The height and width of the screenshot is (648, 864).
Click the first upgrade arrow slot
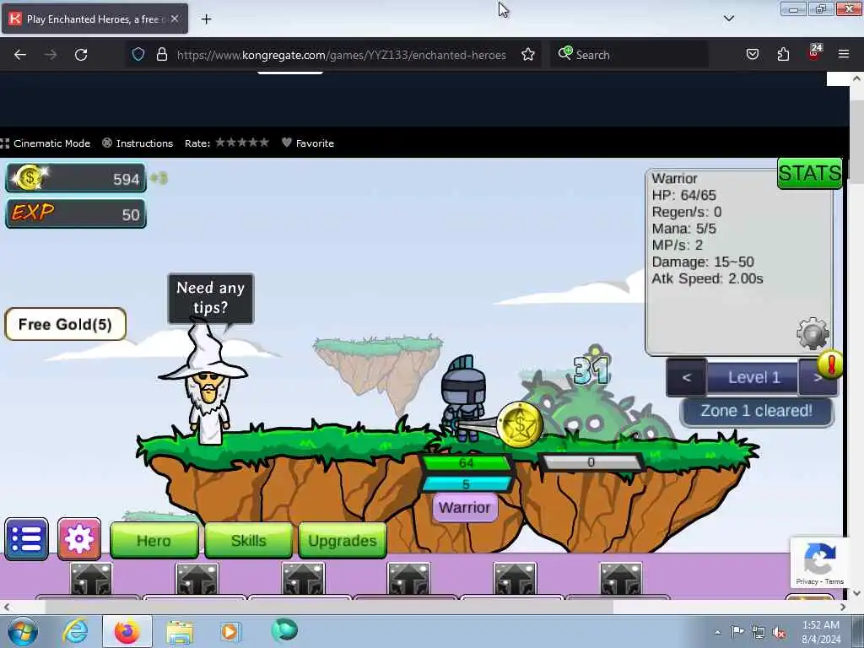(91, 579)
